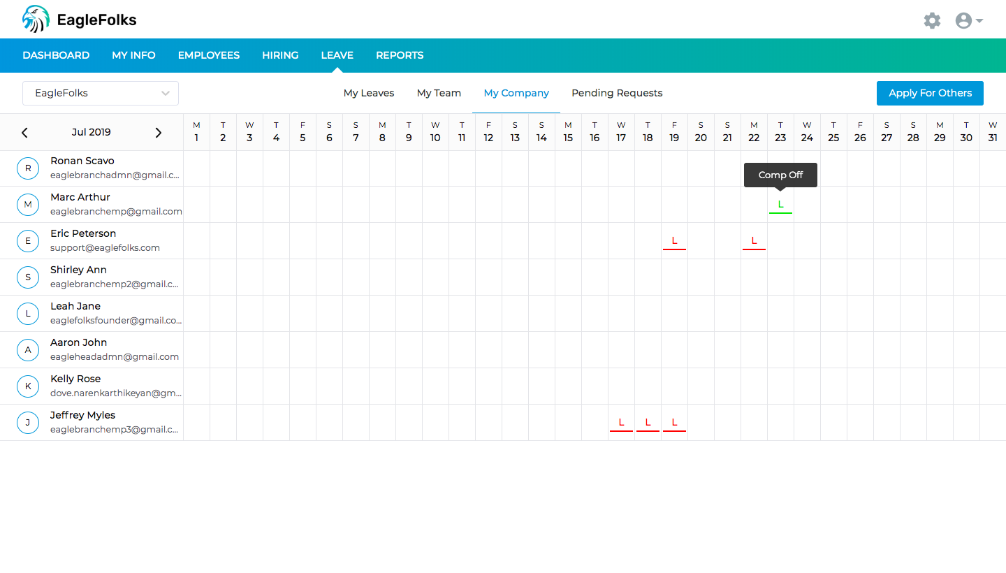Click the EagleFolks brand name

[97, 20]
